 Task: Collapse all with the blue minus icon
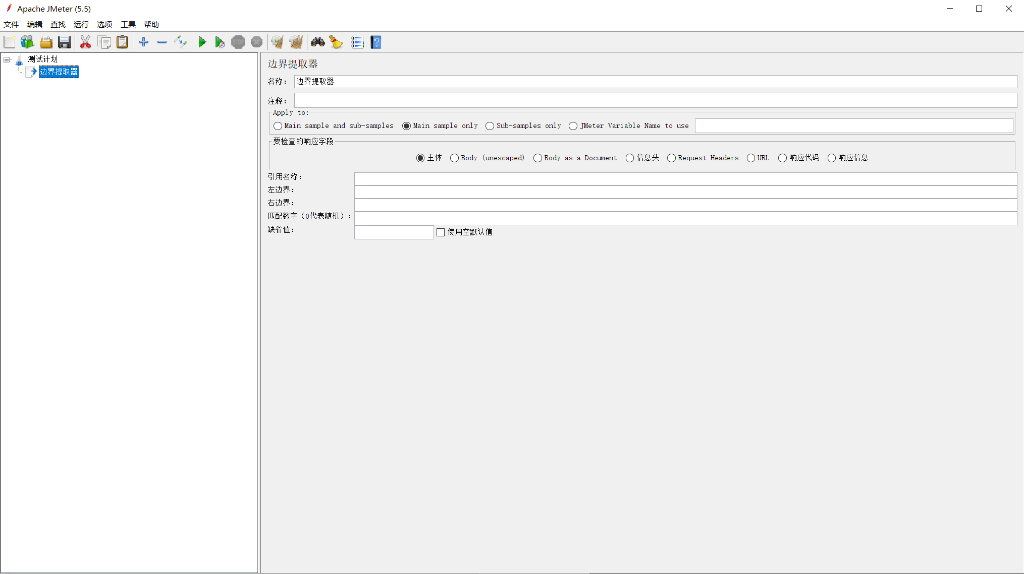tap(162, 42)
